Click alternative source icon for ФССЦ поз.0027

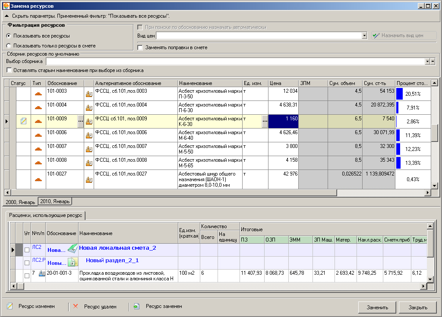(x=89, y=180)
